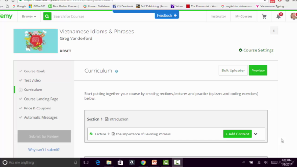The width and height of the screenshot is (297, 167).
Task: Open the Home - Skillshare bookmark
Action: tap(97, 6)
